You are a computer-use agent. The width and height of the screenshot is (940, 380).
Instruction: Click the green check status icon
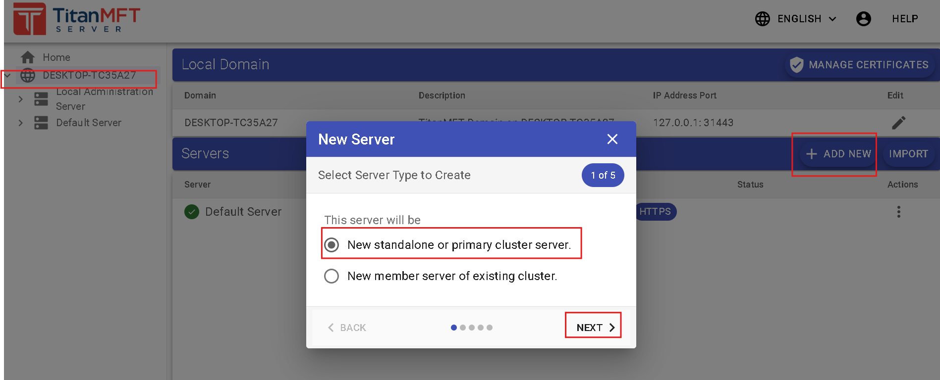point(192,212)
